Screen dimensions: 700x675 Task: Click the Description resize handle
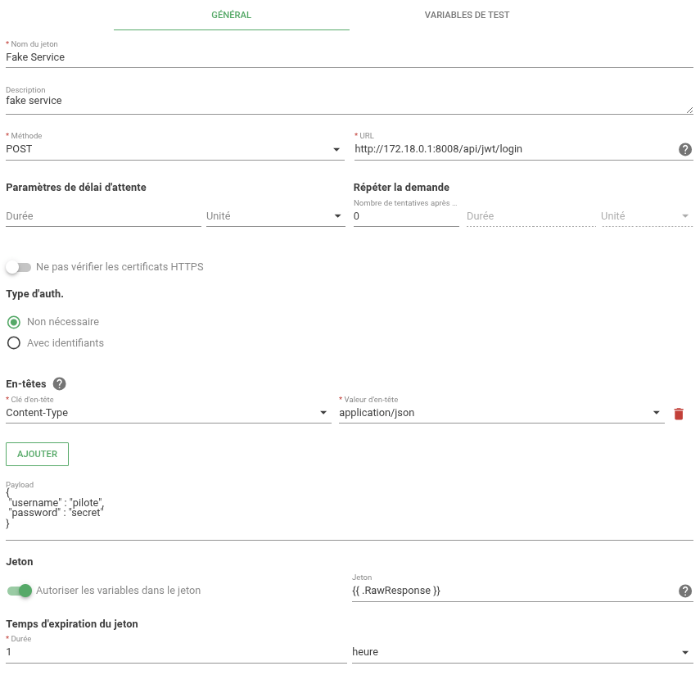[x=689, y=110]
